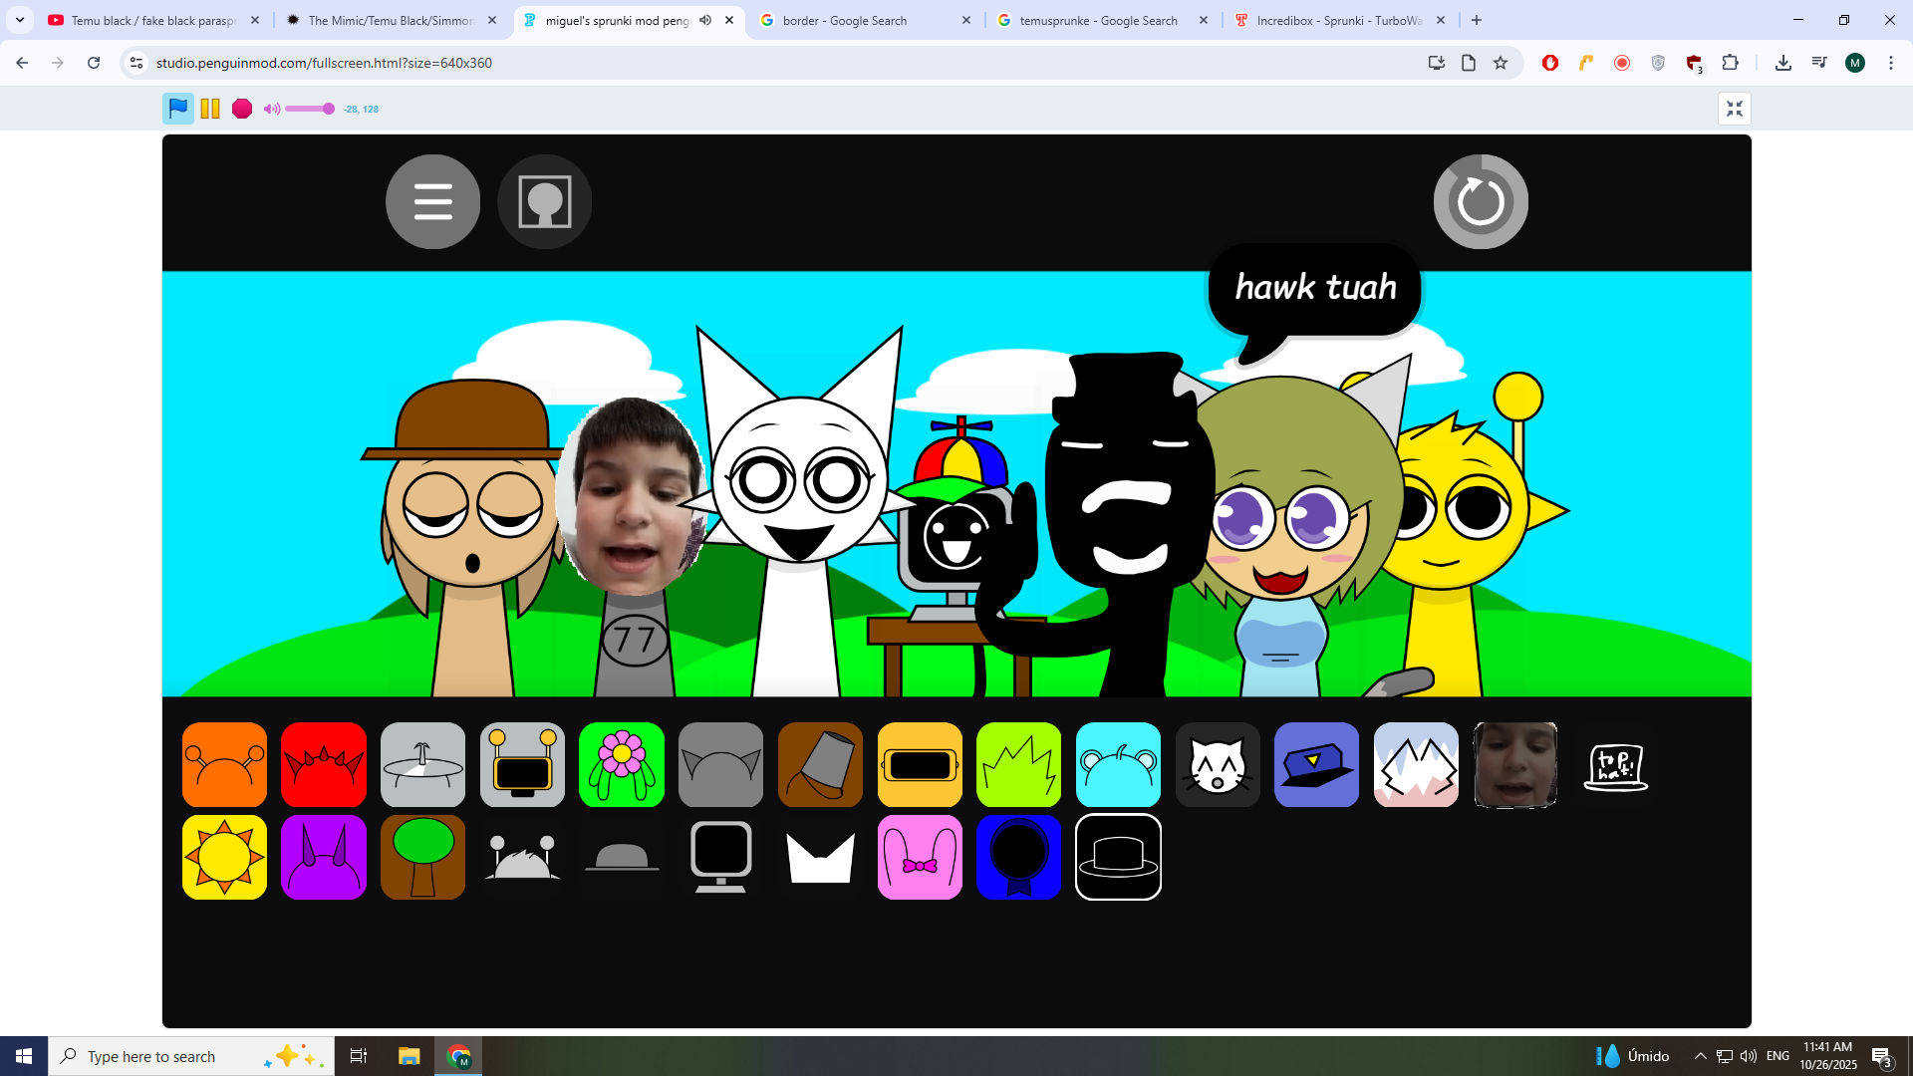1913x1076 pixels.
Task: Click the green flag start button
Action: pos(178,109)
